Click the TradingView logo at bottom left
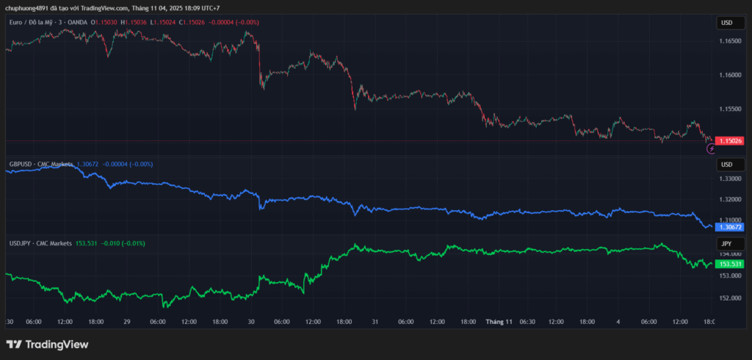Image resolution: width=752 pixels, height=360 pixels. point(47,344)
